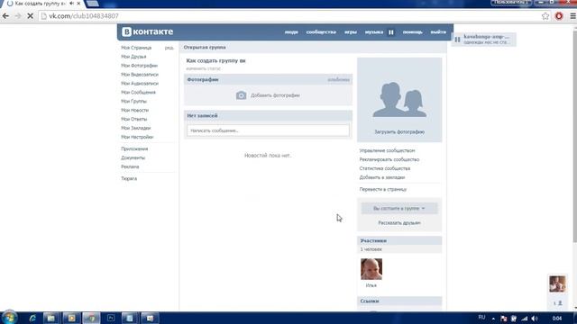Image resolution: width=577 pixels, height=324 pixels.
Task: Go back using the browser back arrow
Action: click(5, 16)
